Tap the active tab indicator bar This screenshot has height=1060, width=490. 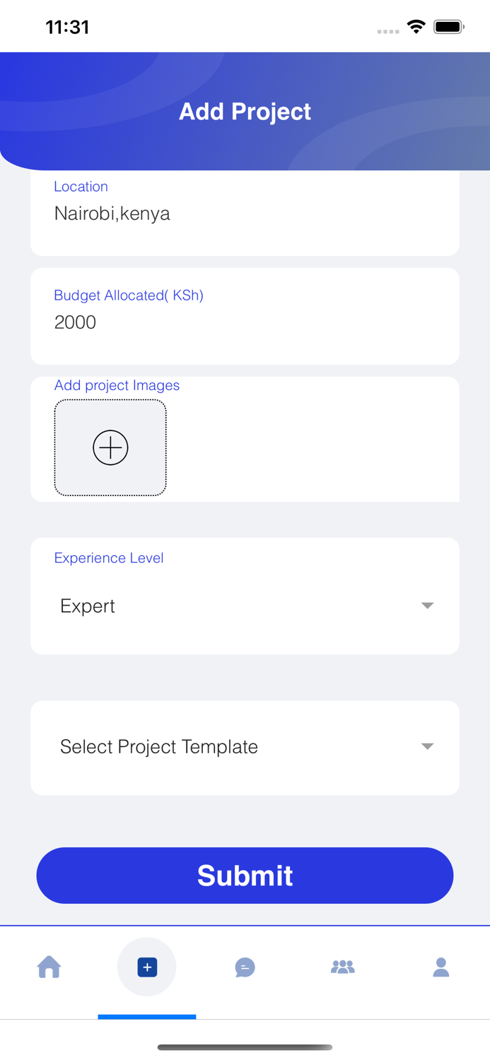point(146,1016)
